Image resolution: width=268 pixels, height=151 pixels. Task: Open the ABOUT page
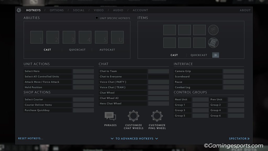pyautogui.click(x=245, y=10)
